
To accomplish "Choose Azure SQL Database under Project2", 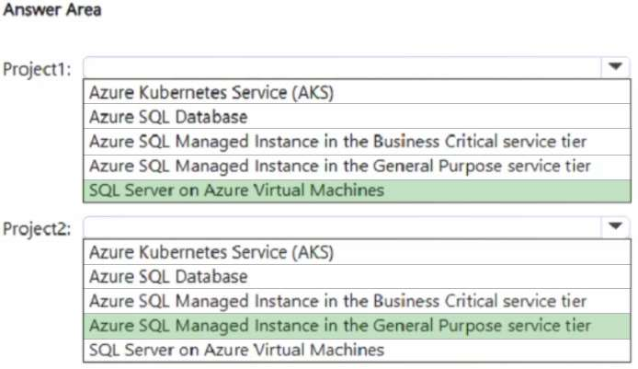I will coord(168,276).
